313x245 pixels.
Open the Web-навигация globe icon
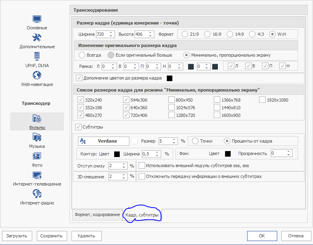37,76
